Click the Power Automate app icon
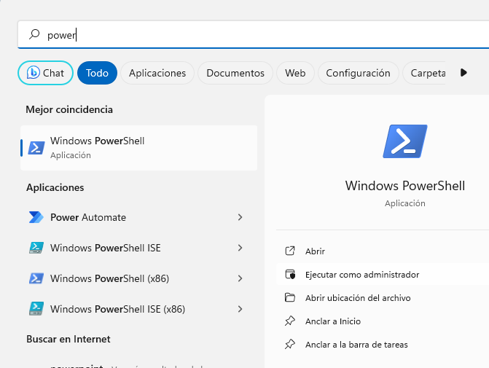489x368 pixels. [36, 217]
